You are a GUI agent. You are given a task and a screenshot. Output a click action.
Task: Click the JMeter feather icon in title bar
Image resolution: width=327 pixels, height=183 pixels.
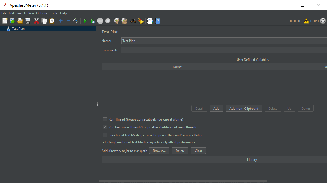[5, 5]
